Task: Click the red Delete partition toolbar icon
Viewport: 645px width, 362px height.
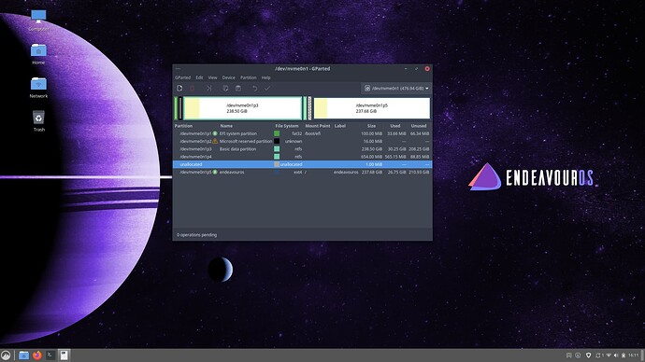Action: click(193, 89)
